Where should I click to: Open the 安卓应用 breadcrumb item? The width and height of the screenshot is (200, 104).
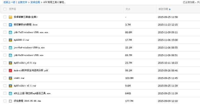35,2
